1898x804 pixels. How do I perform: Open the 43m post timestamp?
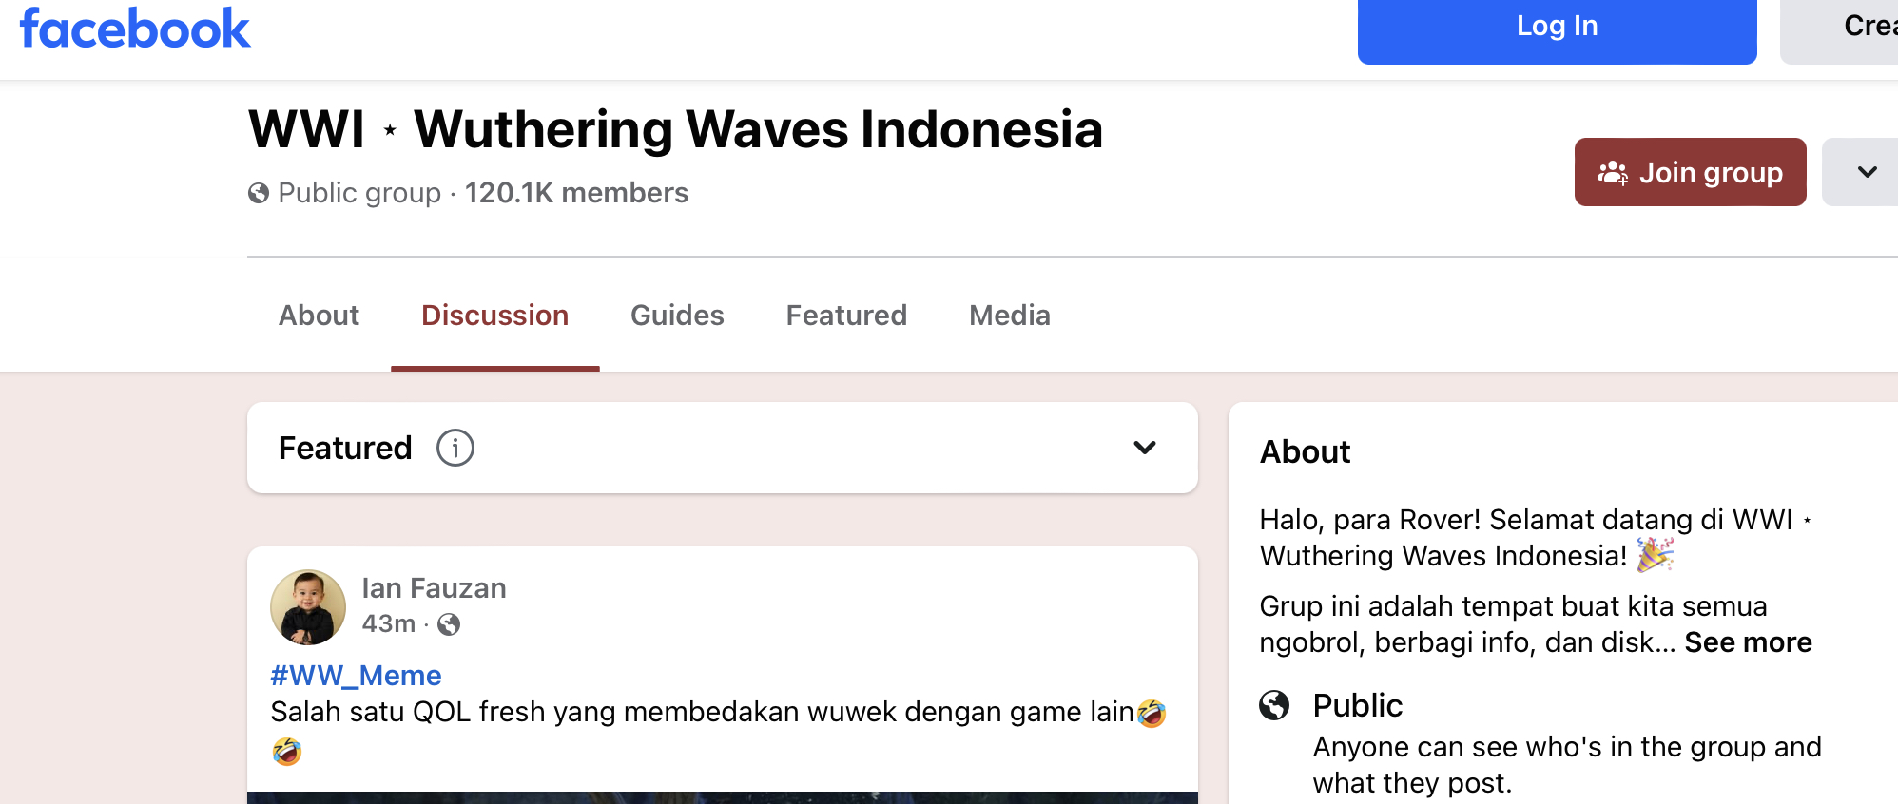(x=389, y=623)
